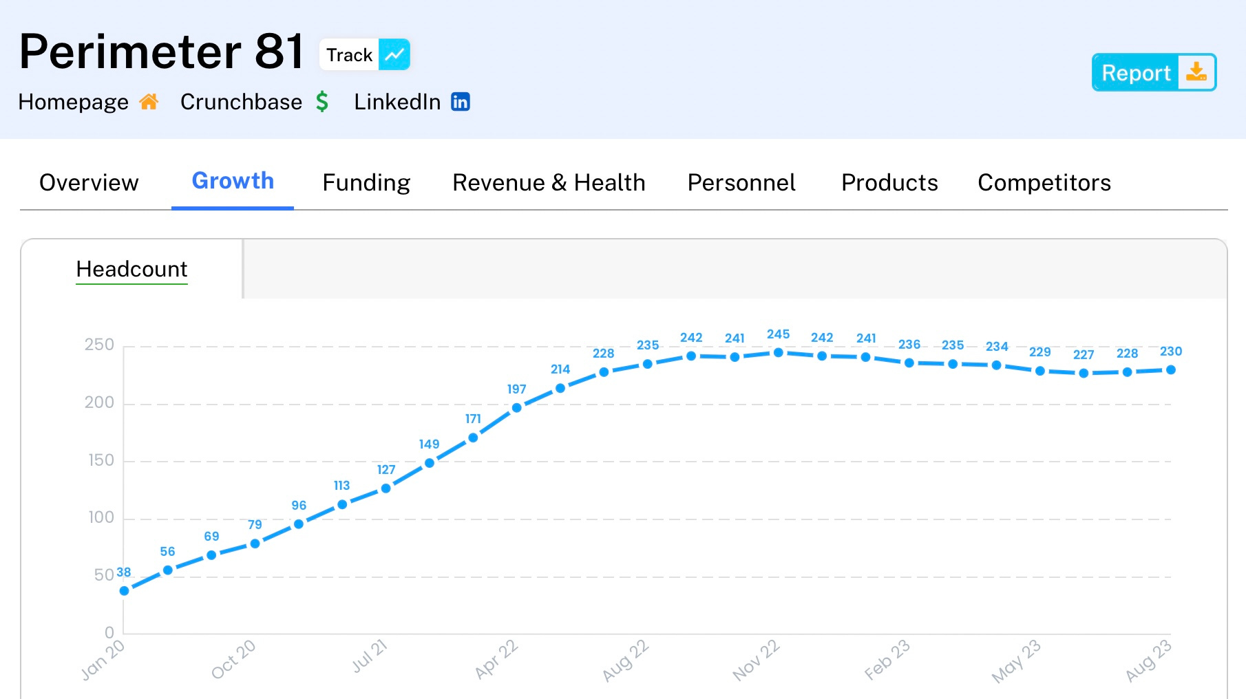Open the LinkedIn link
This screenshot has height=699, width=1246.
pos(412,102)
